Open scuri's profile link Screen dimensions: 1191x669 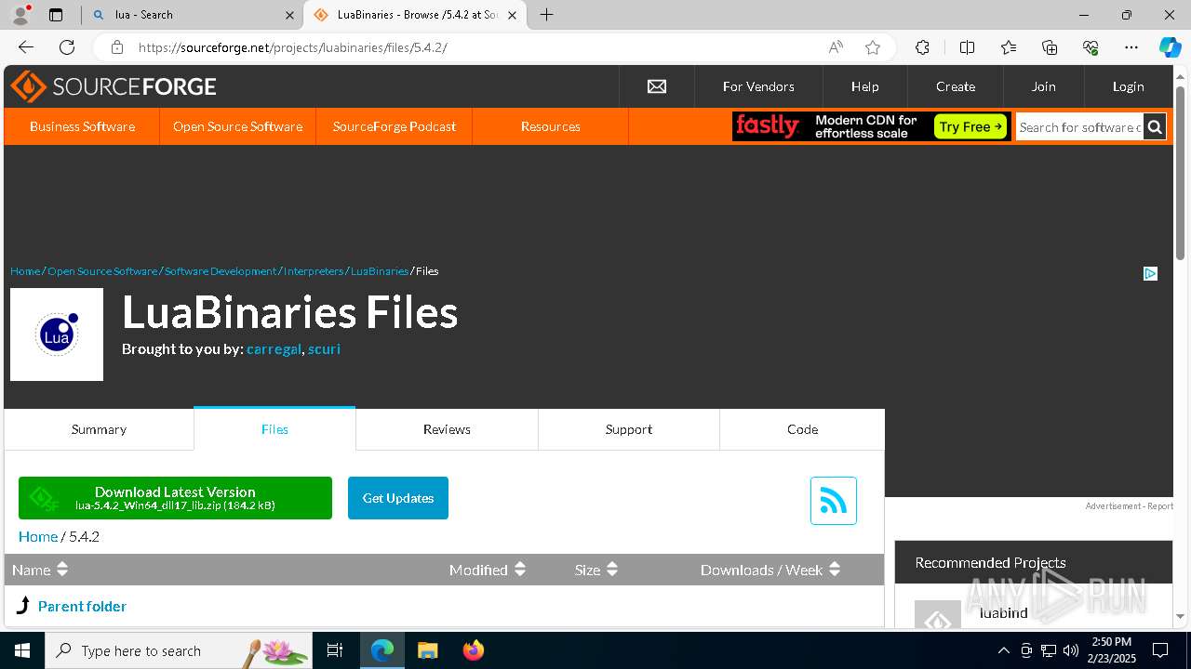point(324,349)
